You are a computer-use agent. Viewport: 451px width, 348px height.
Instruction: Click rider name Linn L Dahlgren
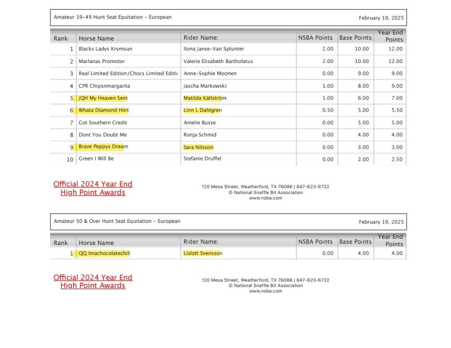coord(203,110)
